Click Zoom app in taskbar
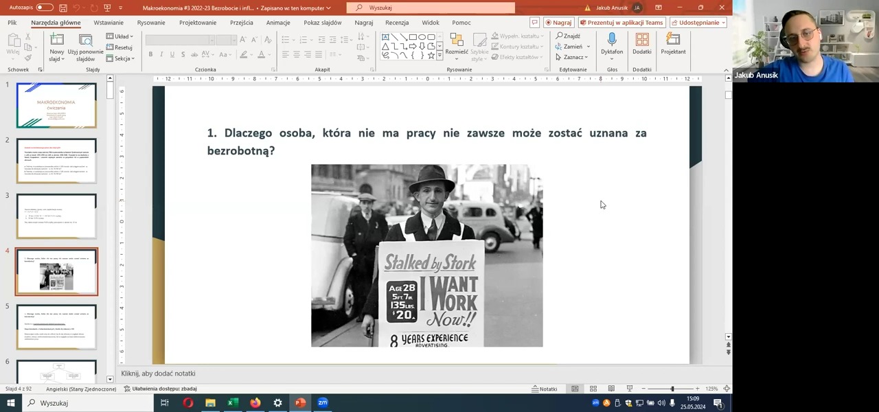This screenshot has width=879, height=412. pyautogui.click(x=323, y=403)
